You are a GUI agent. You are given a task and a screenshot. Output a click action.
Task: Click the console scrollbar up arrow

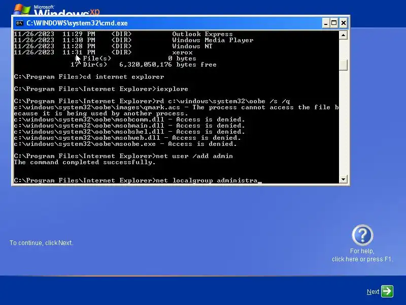[343, 35]
